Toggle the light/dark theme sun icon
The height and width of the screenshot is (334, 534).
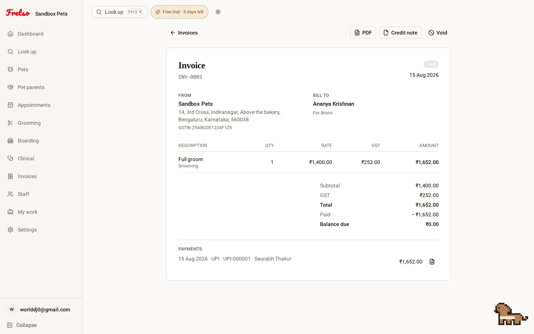click(218, 12)
